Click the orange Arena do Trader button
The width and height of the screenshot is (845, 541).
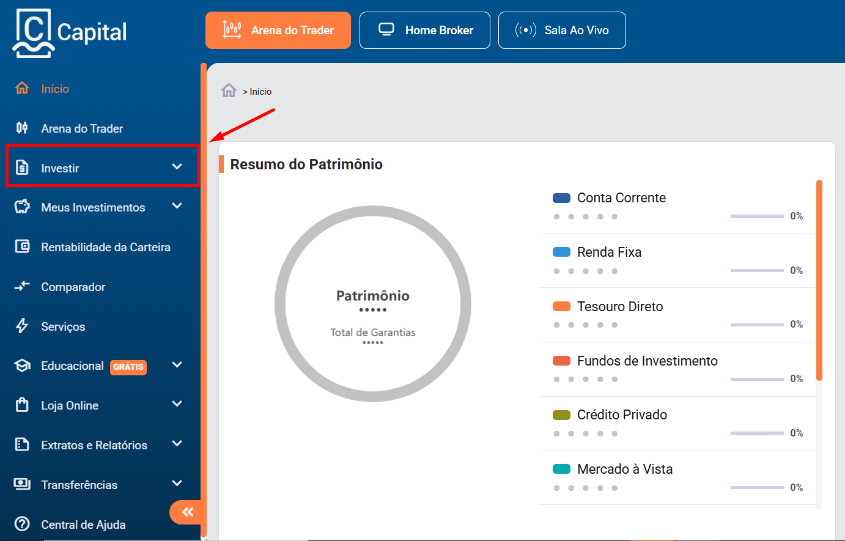point(278,30)
